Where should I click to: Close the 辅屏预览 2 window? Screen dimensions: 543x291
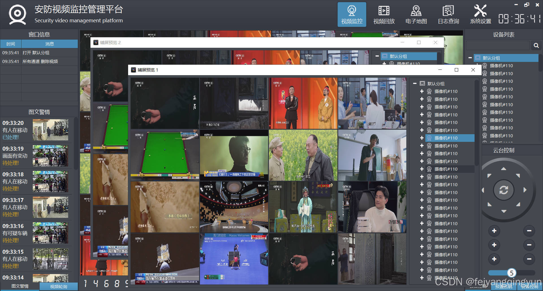[x=436, y=42]
